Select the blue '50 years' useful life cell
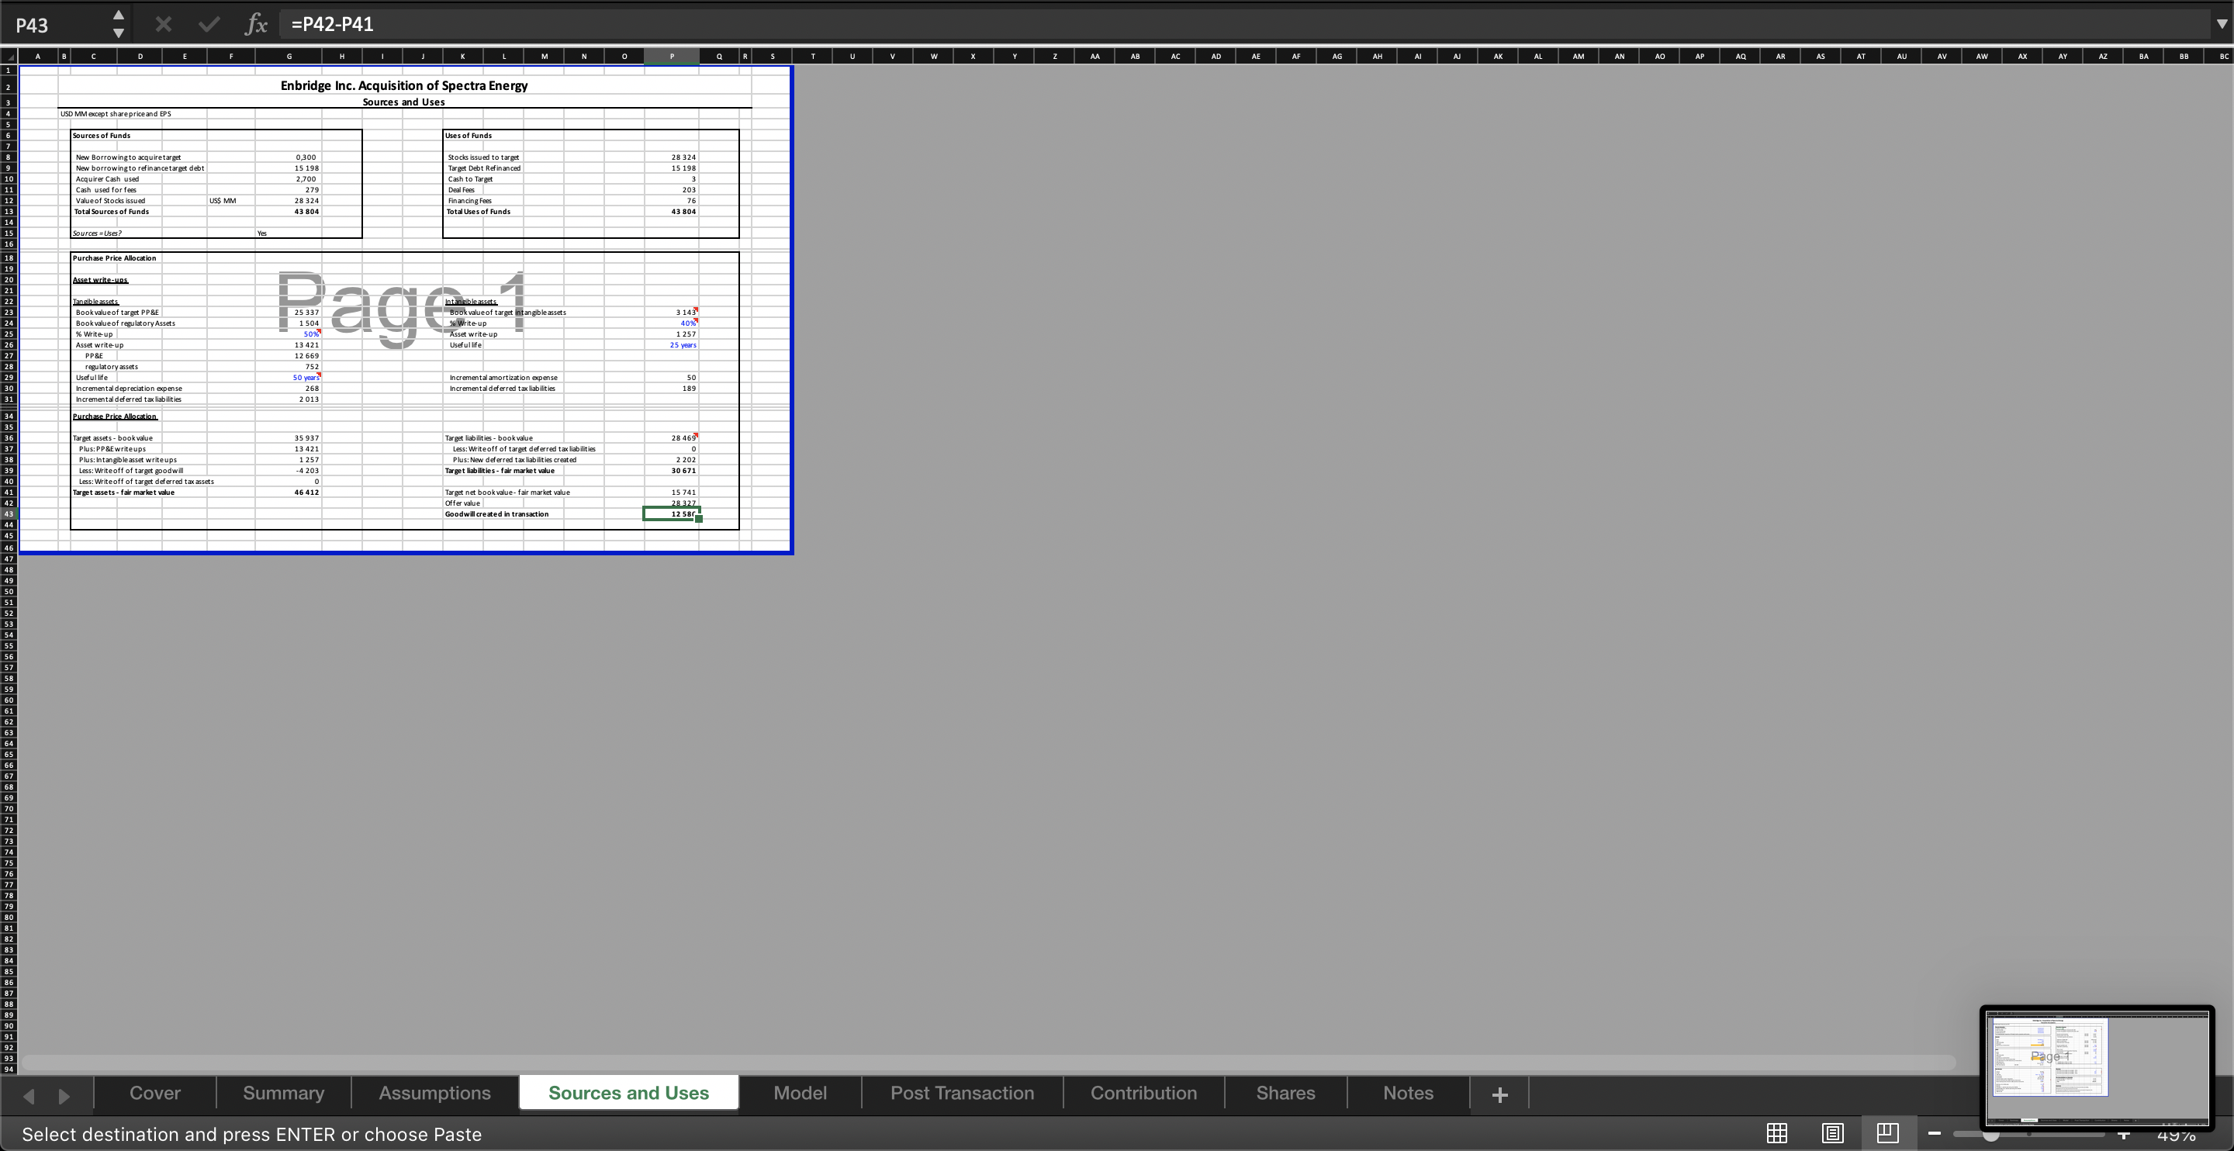 [x=306, y=377]
